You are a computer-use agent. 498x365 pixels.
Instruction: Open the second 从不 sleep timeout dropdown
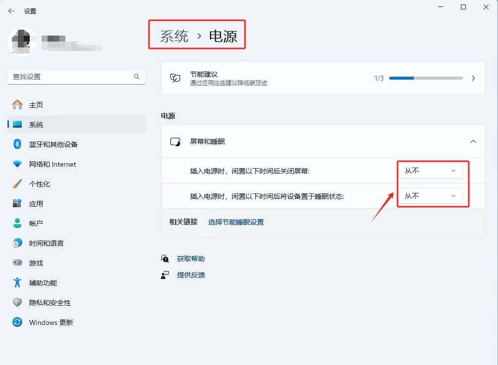(430, 196)
